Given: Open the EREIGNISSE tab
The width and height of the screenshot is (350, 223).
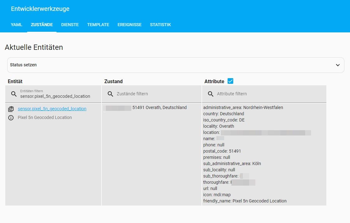Looking at the screenshot, I should (130, 25).
